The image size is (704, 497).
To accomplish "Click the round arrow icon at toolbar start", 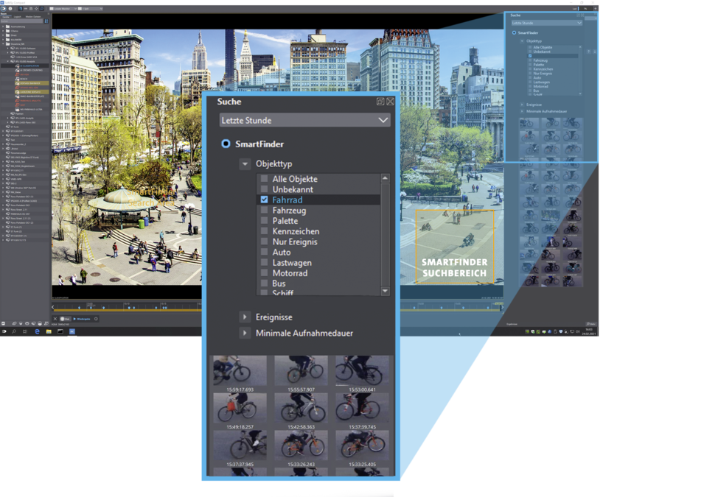I will (x=3, y=9).
